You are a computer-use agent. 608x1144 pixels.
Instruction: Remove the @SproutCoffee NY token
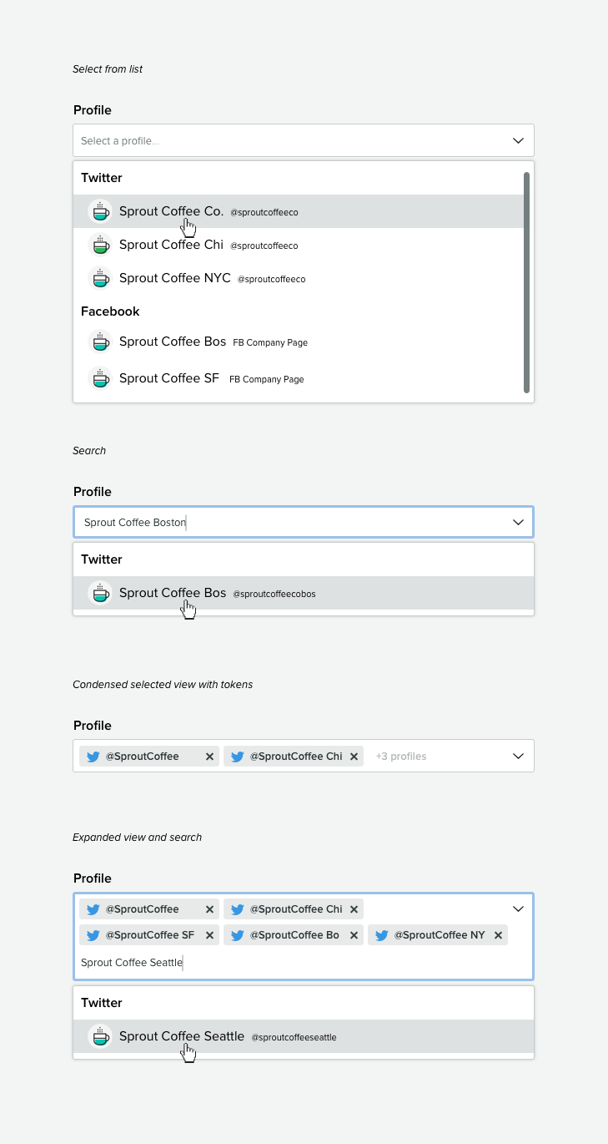(498, 935)
